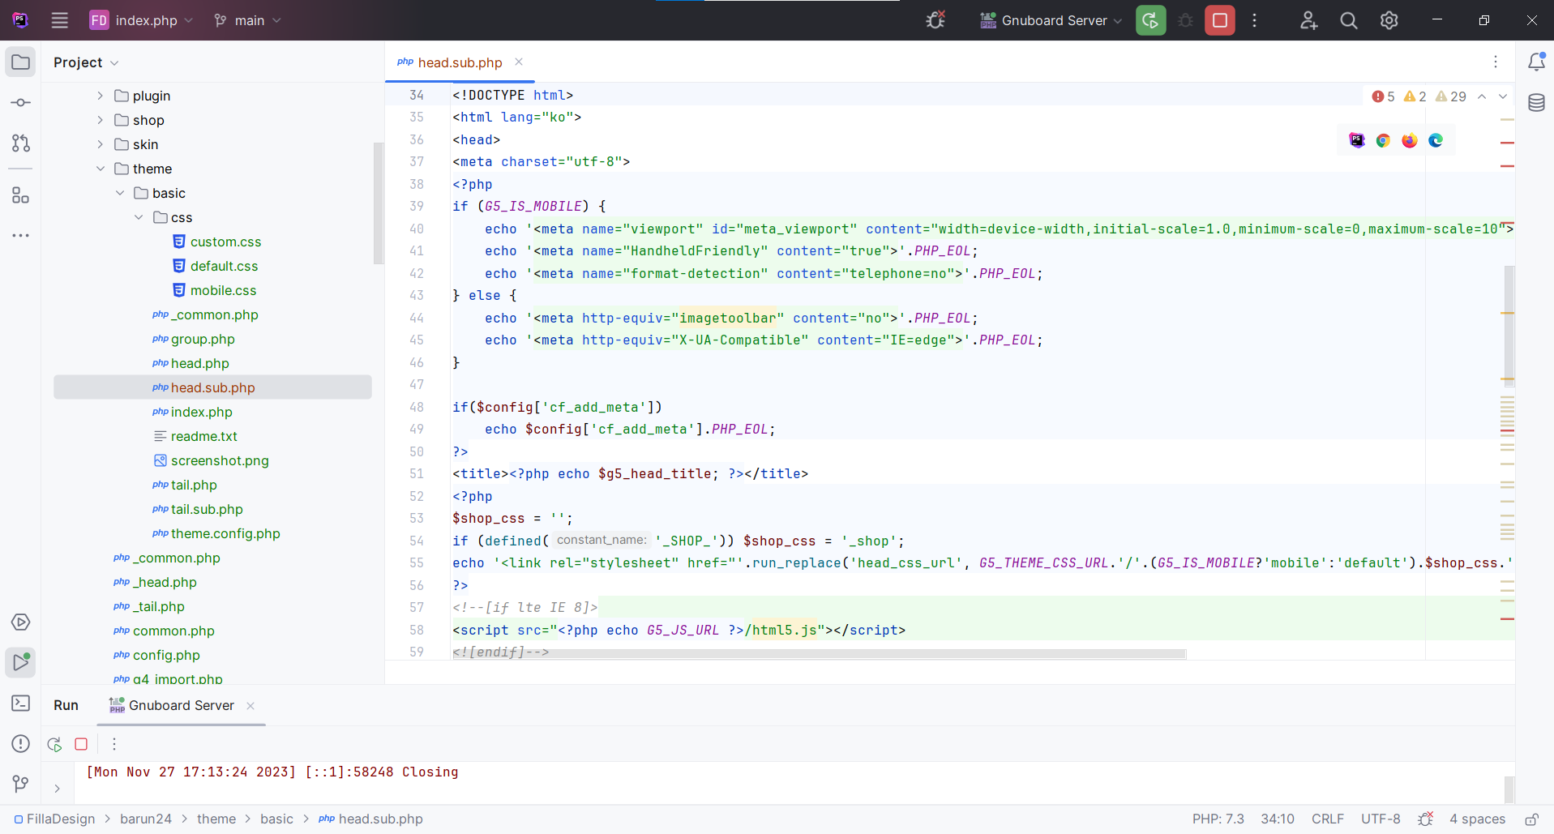Open the Terminal tool window
Screen dimensions: 1554x834
point(21,704)
